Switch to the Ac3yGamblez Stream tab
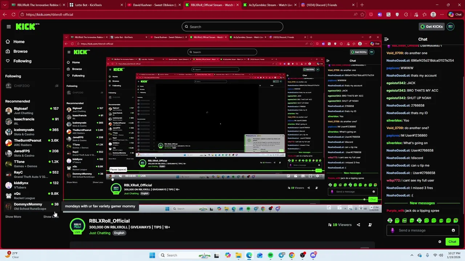 click(x=271, y=5)
